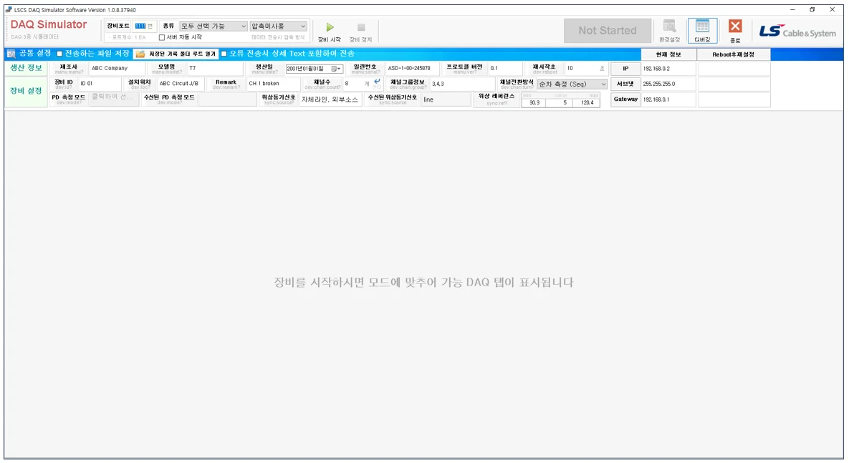Click the 모델명 field containing T7
The width and height of the screenshot is (849, 463).
[215, 68]
